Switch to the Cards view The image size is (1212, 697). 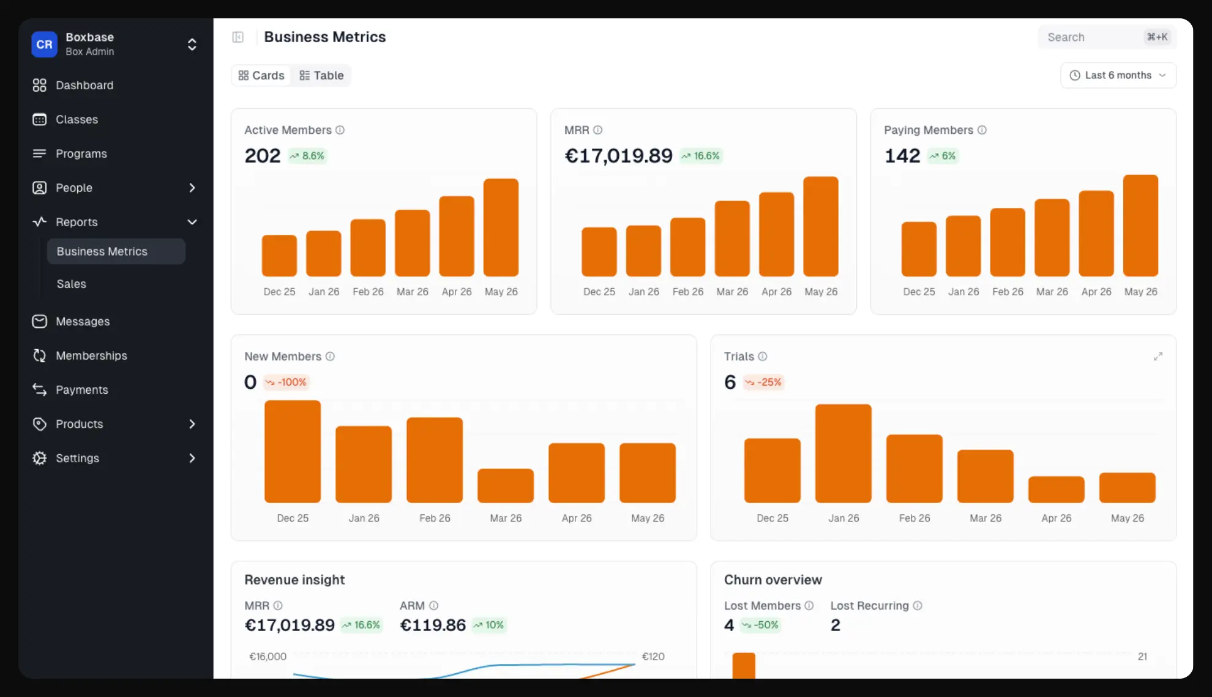(x=261, y=75)
